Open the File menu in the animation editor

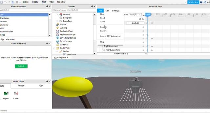[x=100, y=11]
